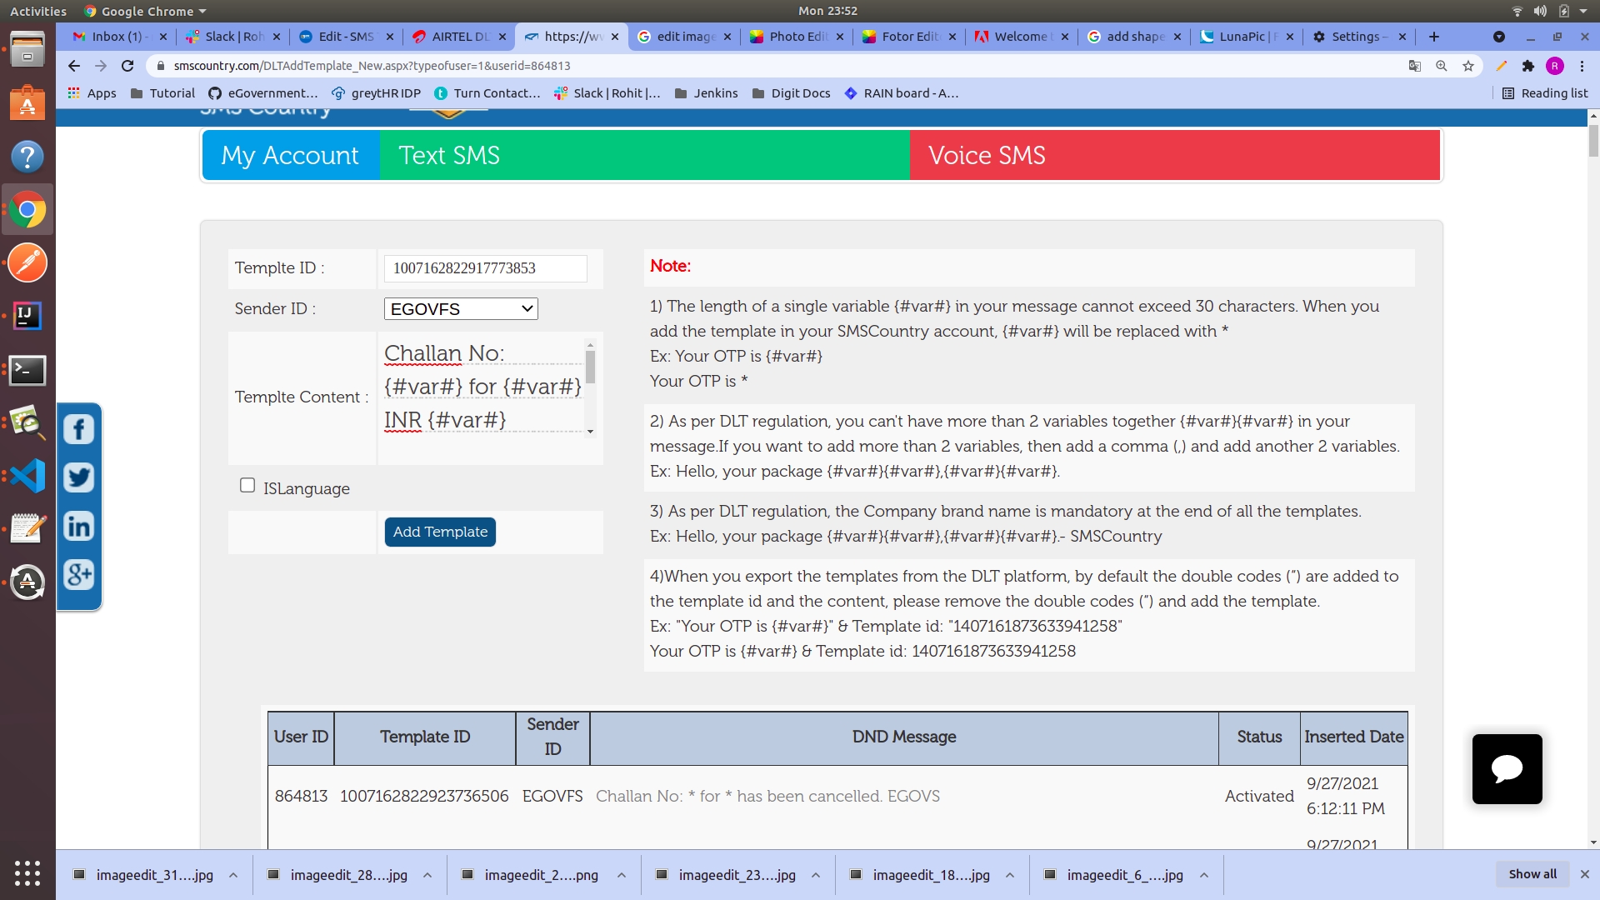This screenshot has width=1600, height=900.
Task: Enable the ISLanguage checkbox
Action: [247, 485]
